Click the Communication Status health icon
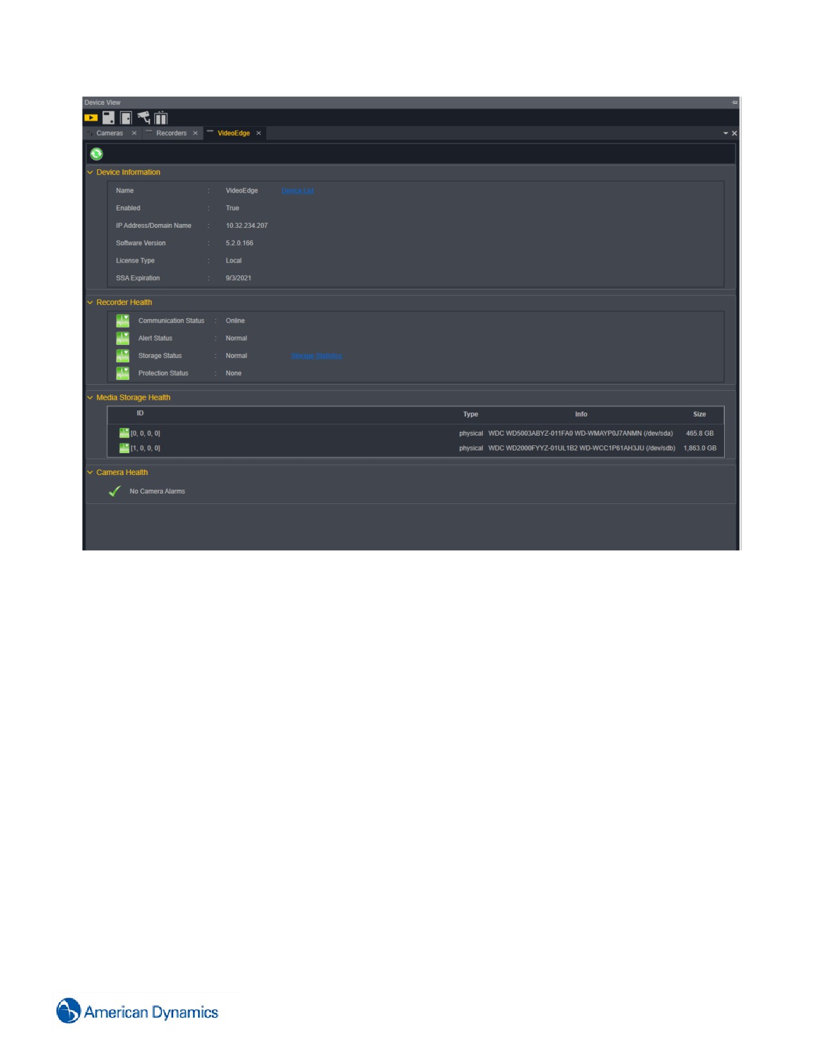 pyautogui.click(x=123, y=321)
